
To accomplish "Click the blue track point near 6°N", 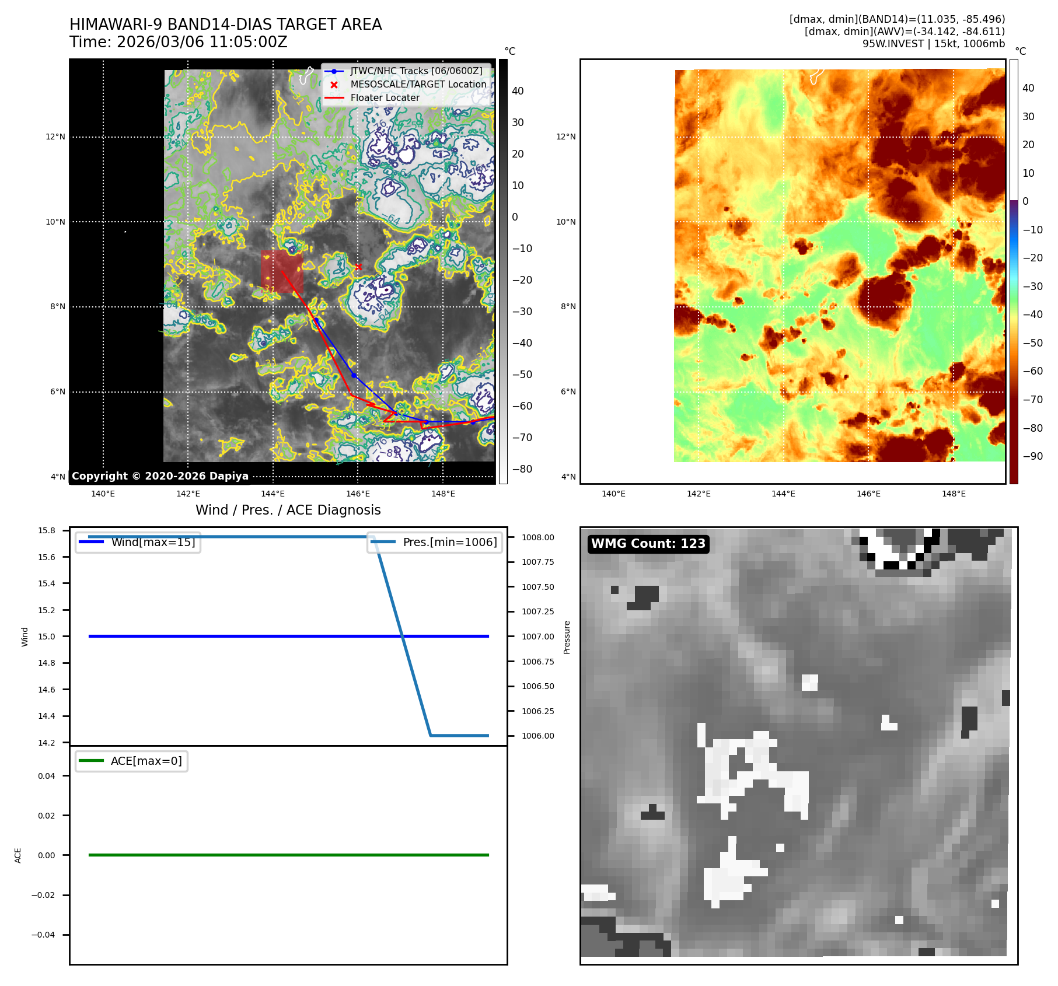I will [x=354, y=375].
